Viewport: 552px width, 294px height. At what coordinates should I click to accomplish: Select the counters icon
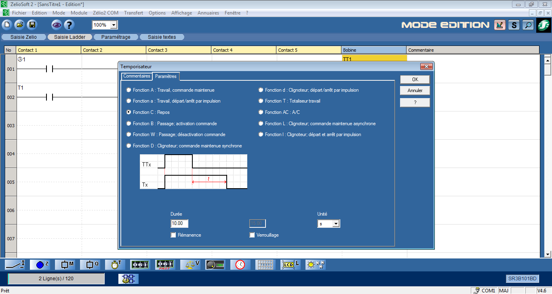pos(141,265)
